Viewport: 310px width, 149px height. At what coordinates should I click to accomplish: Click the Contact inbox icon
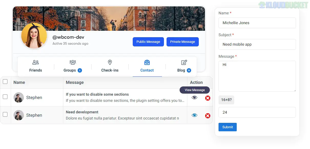tap(147, 62)
